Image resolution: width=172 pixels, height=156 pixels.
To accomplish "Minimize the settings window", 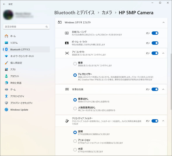I will click(x=152, y=3).
